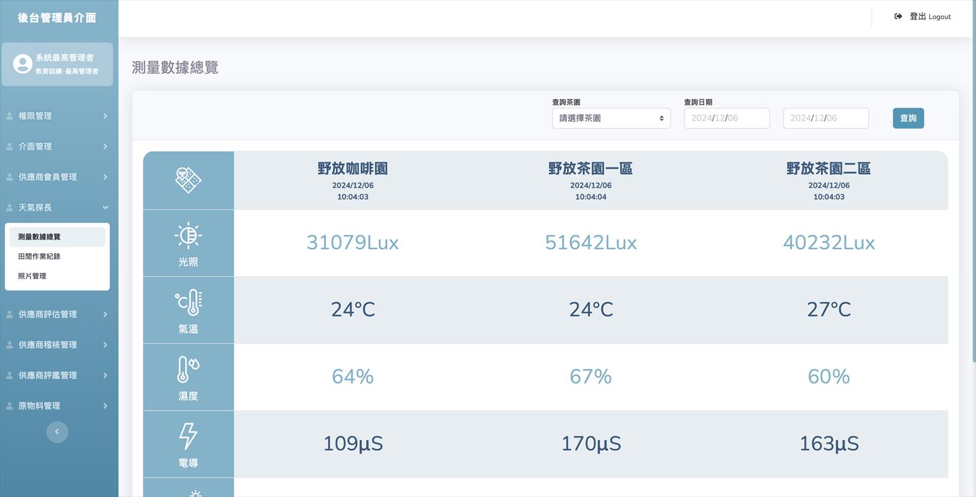This screenshot has height=497, width=976.
Task: Click the person icon beside 原物料管理
Action: pos(9,406)
